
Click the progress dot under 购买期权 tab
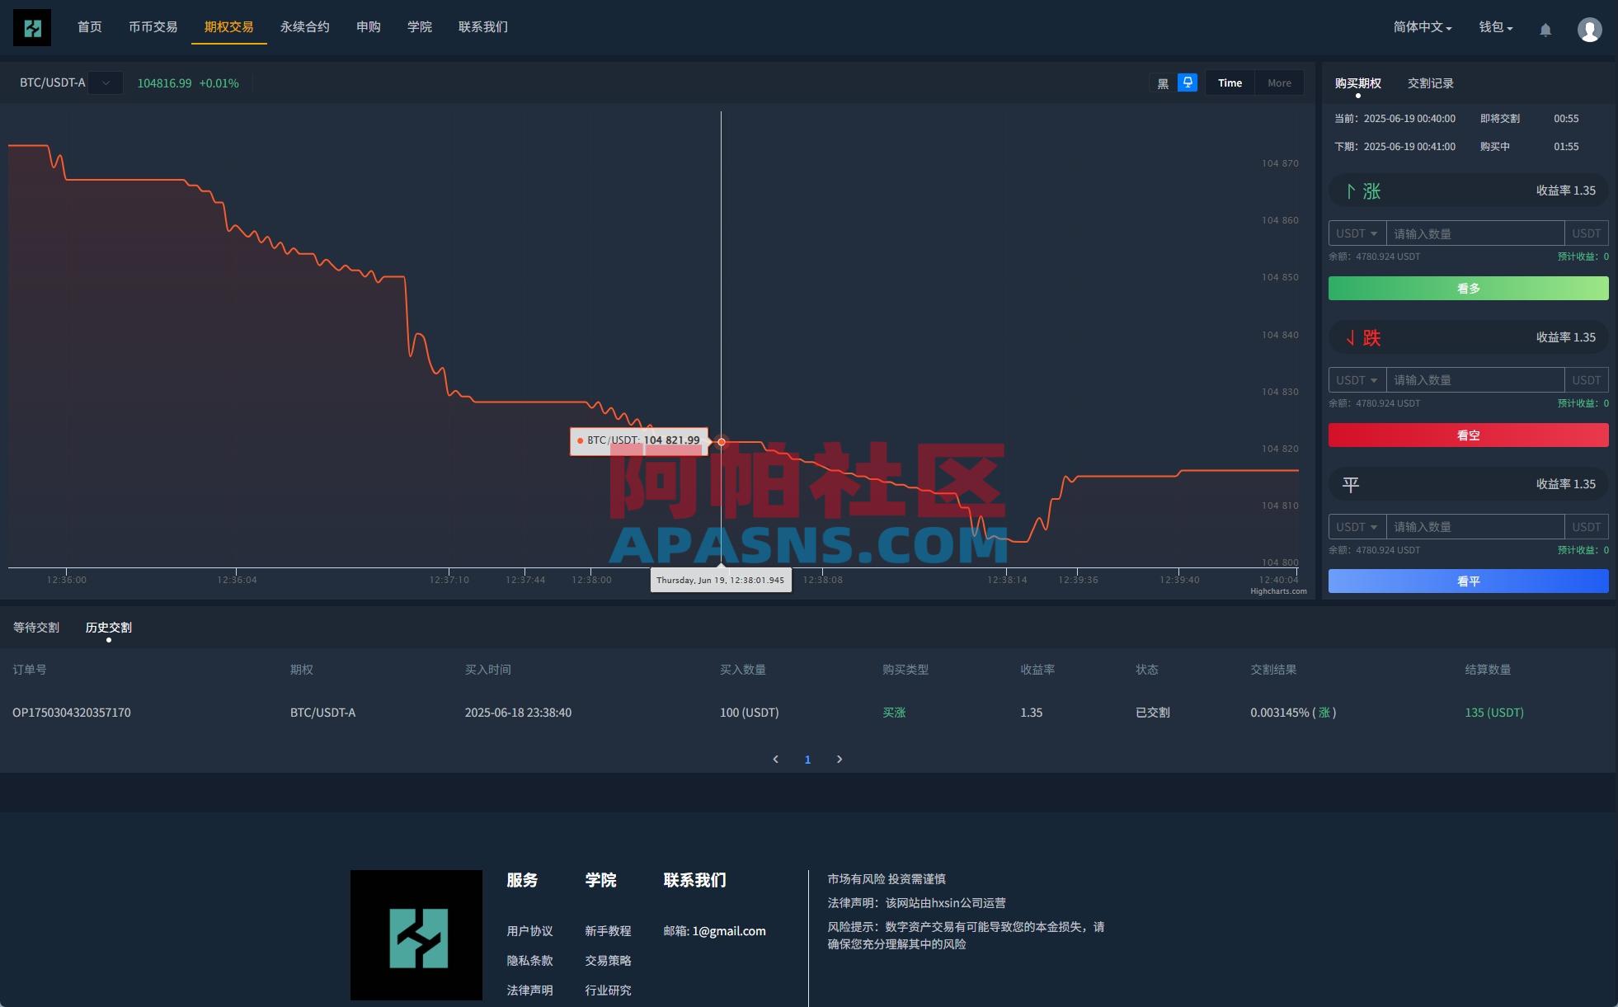(x=1357, y=96)
